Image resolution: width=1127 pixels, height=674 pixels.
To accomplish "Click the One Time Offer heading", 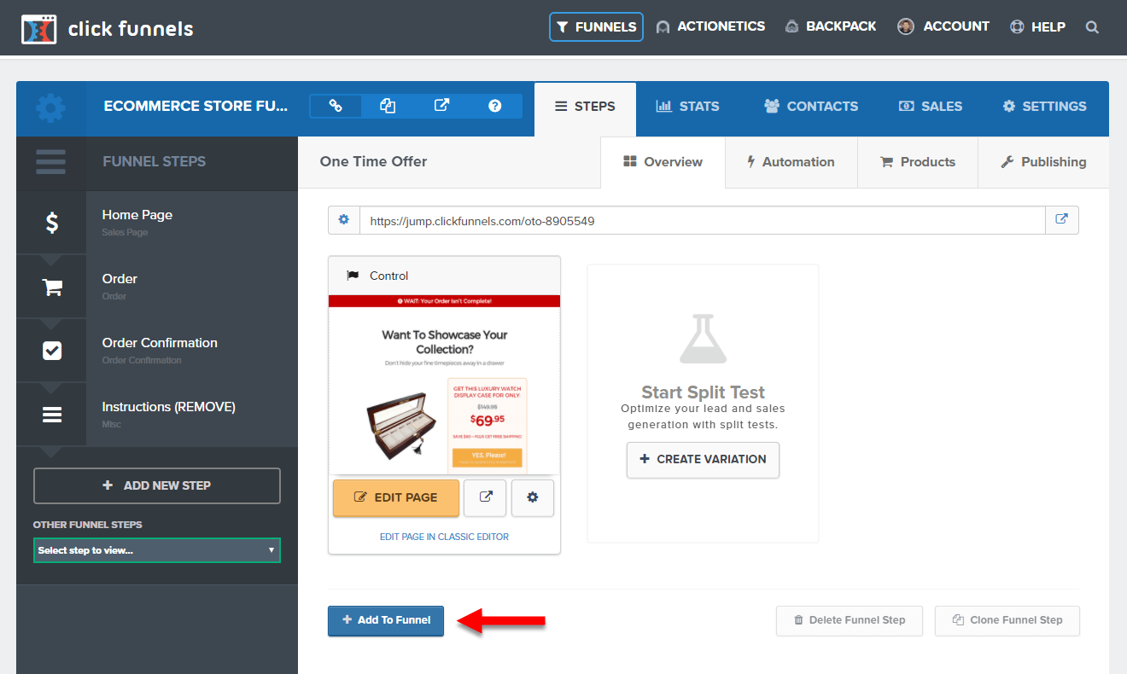I will click(373, 161).
